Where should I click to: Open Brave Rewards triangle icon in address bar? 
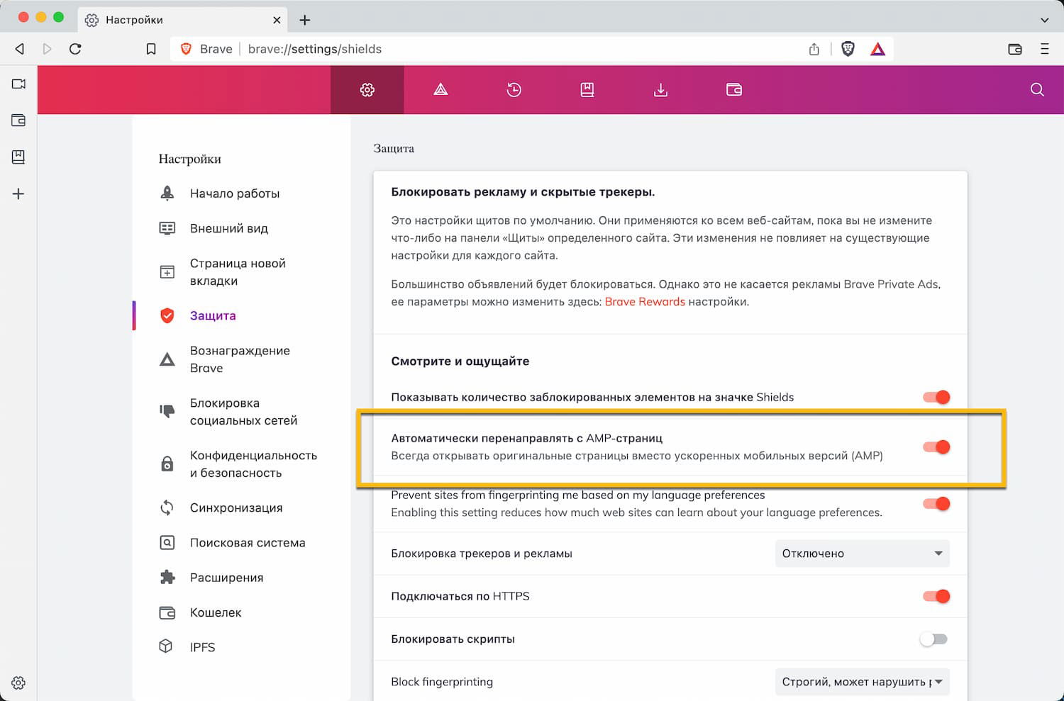click(x=877, y=49)
